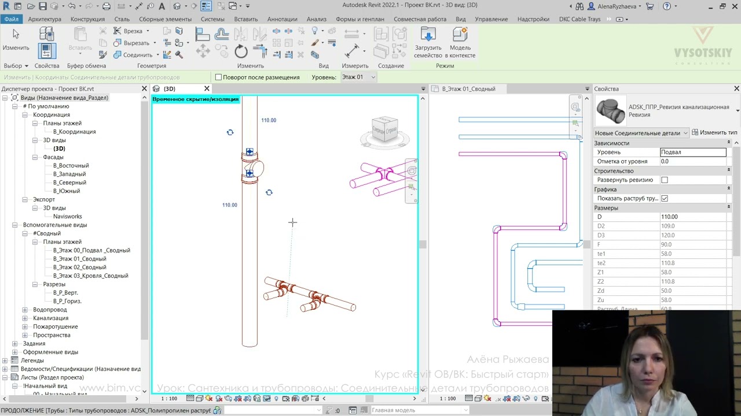
Task: Uncheck 'Показать раструб' checkbox in properties
Action: pos(665,199)
